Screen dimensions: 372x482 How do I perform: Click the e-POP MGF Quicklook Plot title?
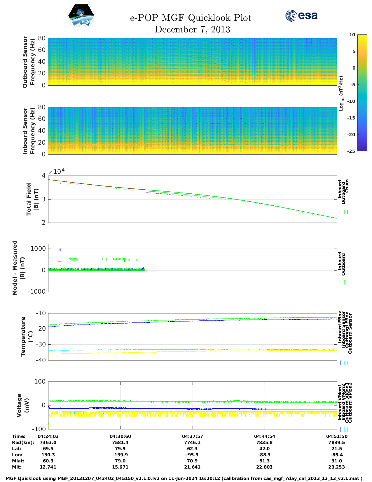[191, 18]
